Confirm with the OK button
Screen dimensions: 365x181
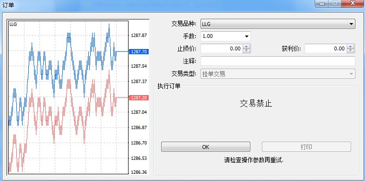(206, 147)
